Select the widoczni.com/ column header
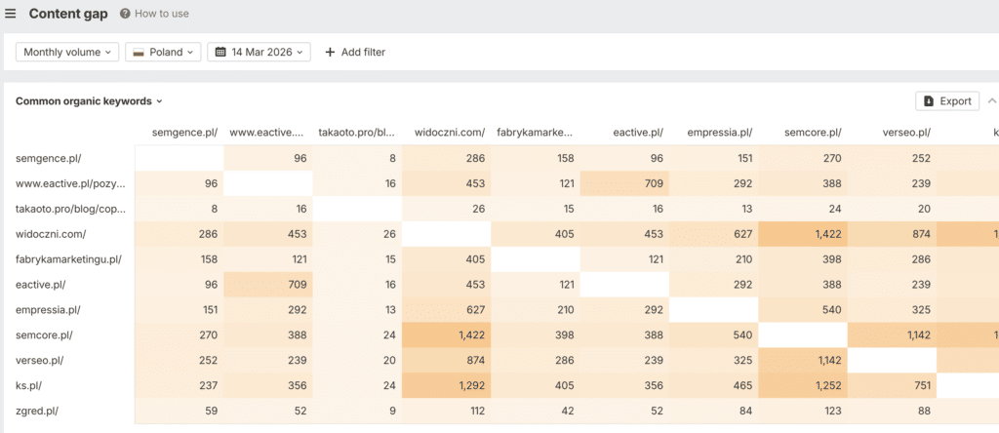 (x=450, y=133)
